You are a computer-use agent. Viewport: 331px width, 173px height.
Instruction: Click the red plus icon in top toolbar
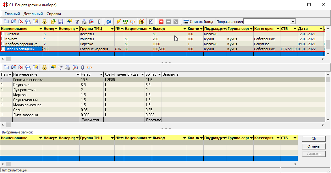(161, 22)
